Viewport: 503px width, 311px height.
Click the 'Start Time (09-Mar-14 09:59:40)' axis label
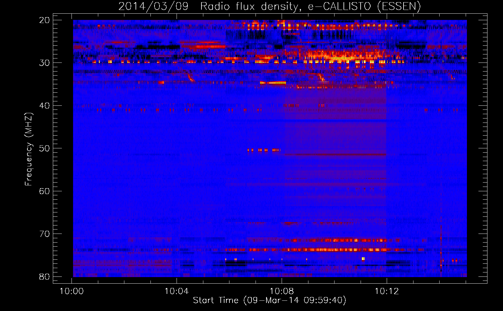270,300
